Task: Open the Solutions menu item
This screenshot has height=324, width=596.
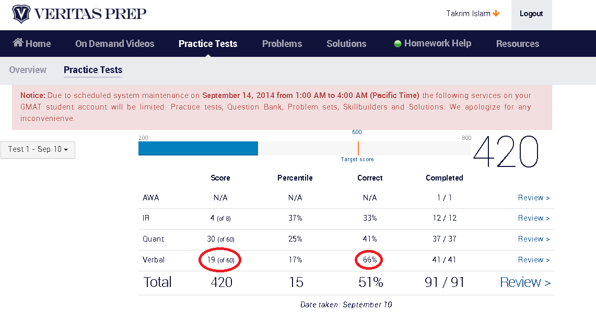Action: point(346,44)
